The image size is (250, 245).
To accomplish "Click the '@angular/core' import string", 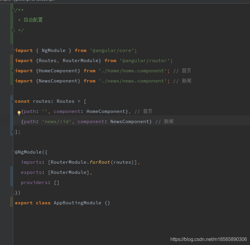I will click(x=112, y=50).
